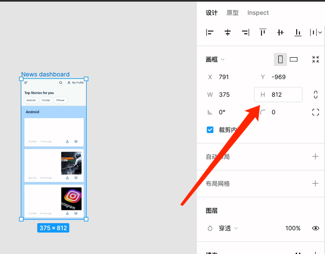Switch to the Inspect tab

258,13
